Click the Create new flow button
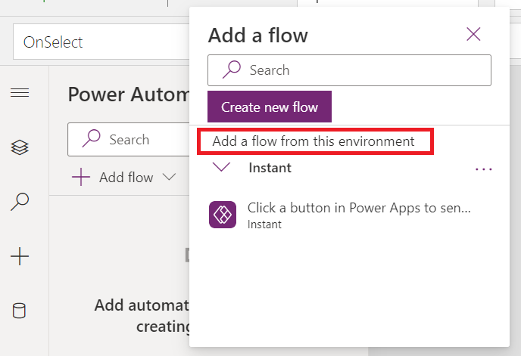 coord(270,107)
